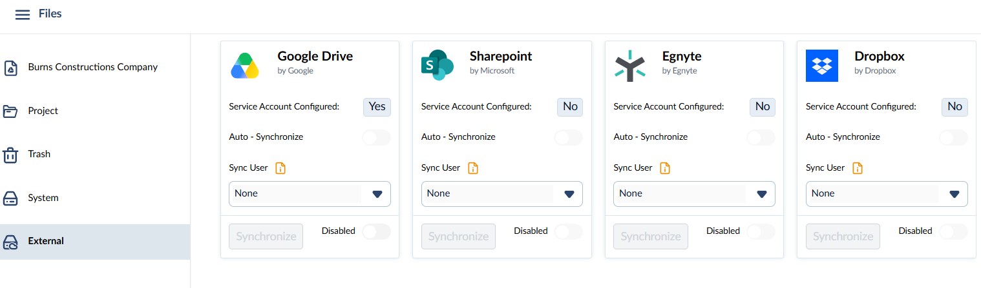This screenshot has width=981, height=288.
Task: Enable the Disabled switch on Sharepoint card
Action: 569,231
